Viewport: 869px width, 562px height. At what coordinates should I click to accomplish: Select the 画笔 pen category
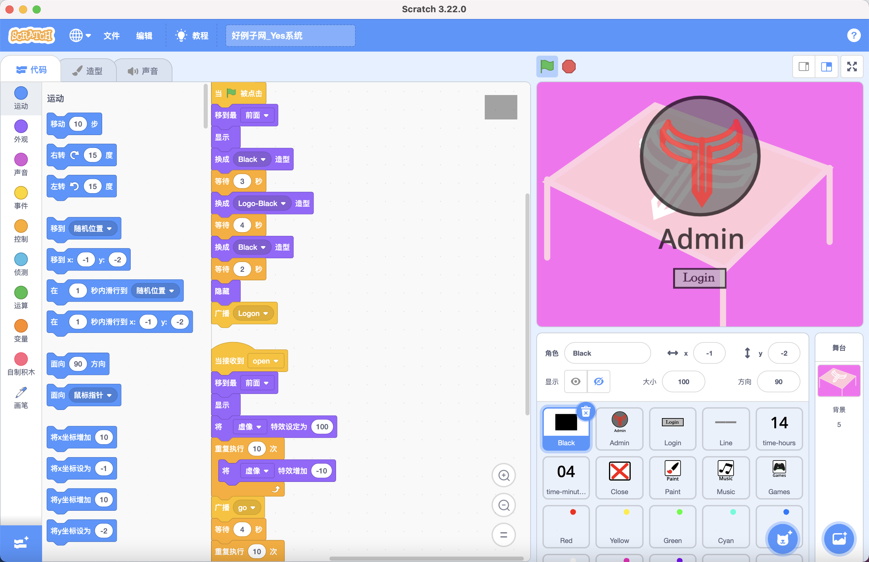click(21, 397)
